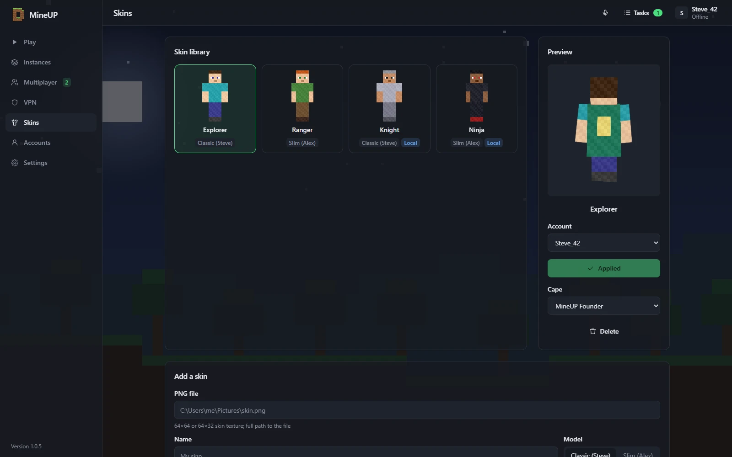732x457 pixels.
Task: Click the Steve_42 Offline account label
Action: [x=704, y=13]
